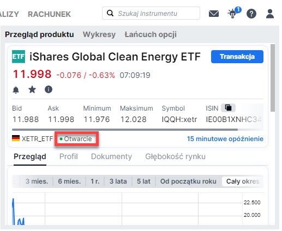Set a price alert with bell icon

coord(16,90)
